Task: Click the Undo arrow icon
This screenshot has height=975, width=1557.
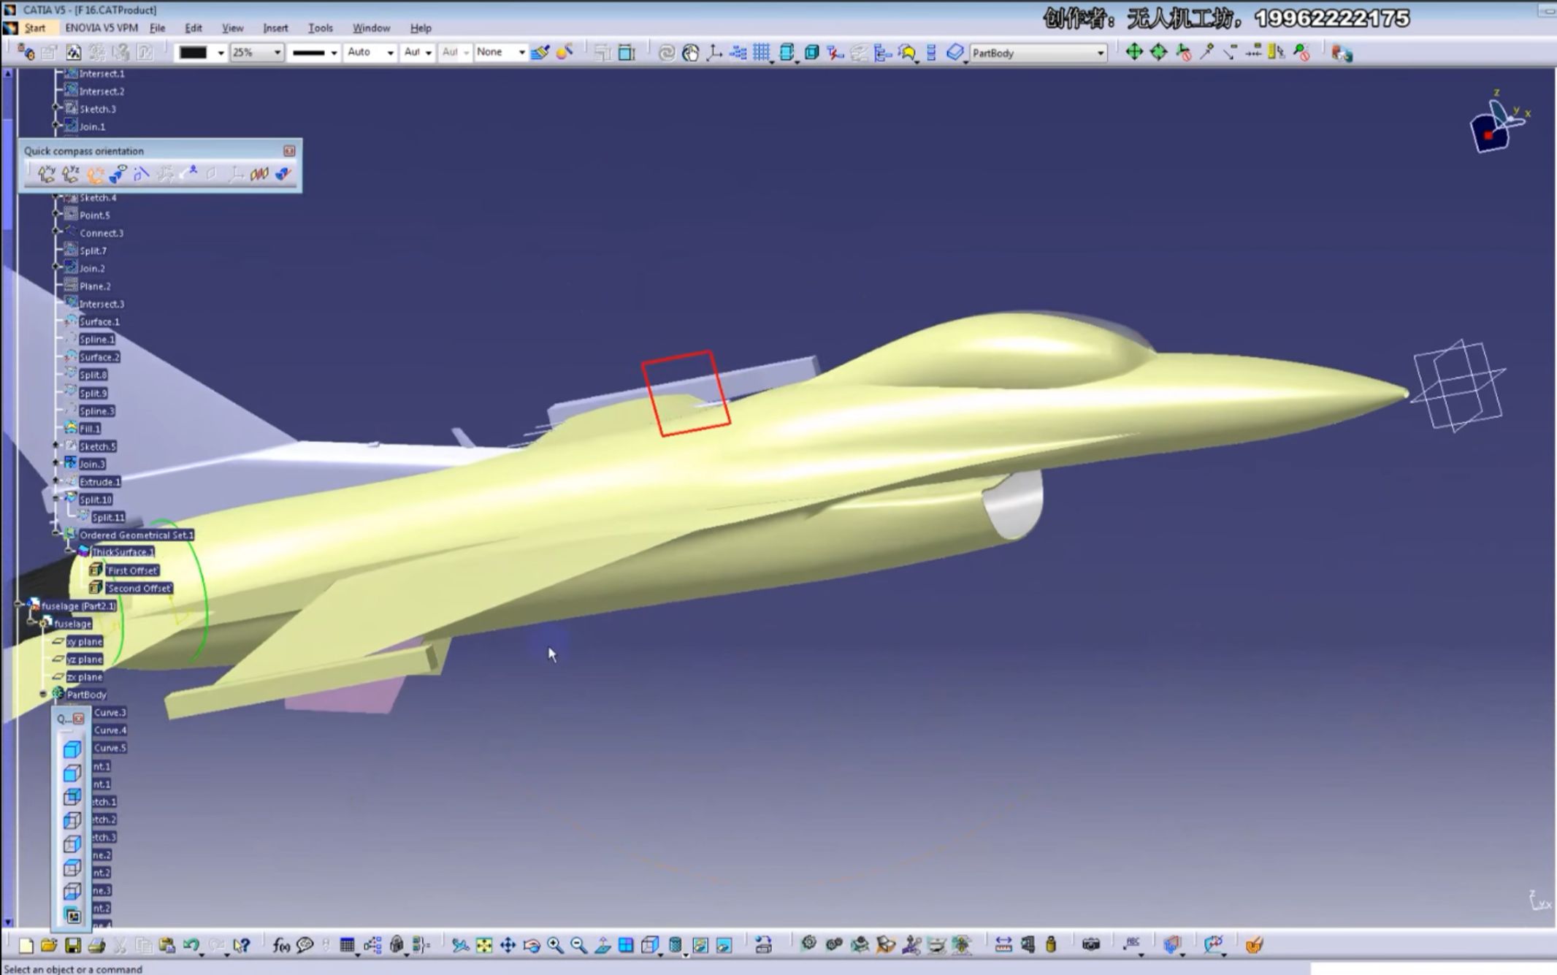Action: (x=192, y=944)
